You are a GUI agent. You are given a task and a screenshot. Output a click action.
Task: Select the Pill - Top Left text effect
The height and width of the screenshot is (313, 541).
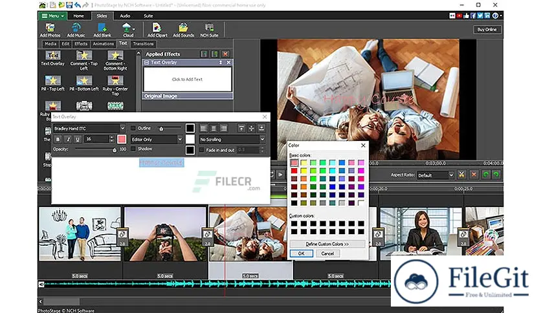(x=53, y=83)
